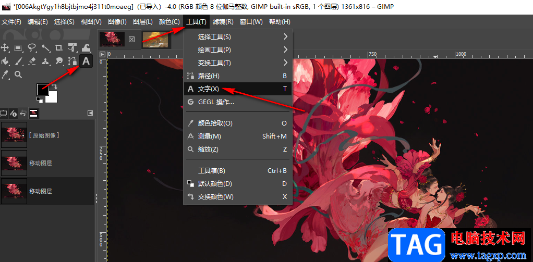The width and height of the screenshot is (533, 262).
Task: Choose 工具箱(B) menu entry
Action: click(238, 171)
